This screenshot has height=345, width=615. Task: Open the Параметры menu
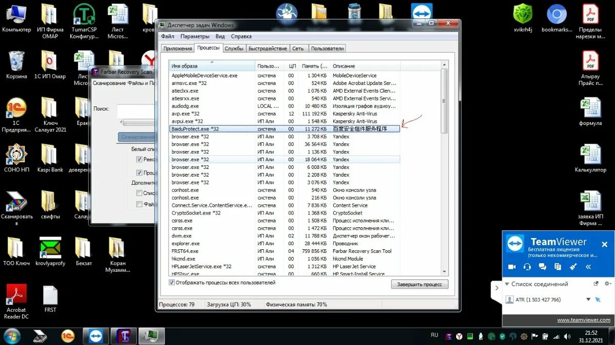point(195,36)
